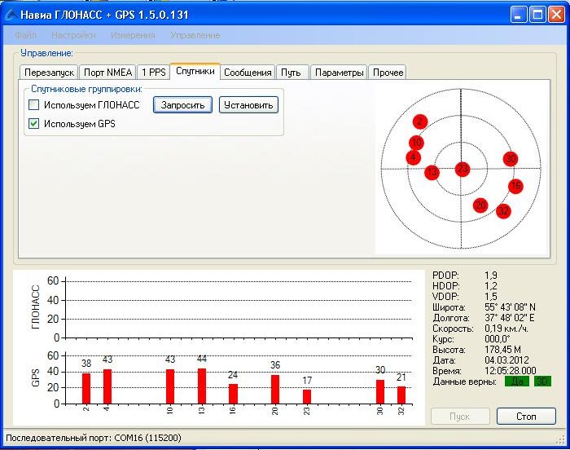Select satellite 4 marker on sky plot
Viewport: 570px width, 450px height.
414,157
